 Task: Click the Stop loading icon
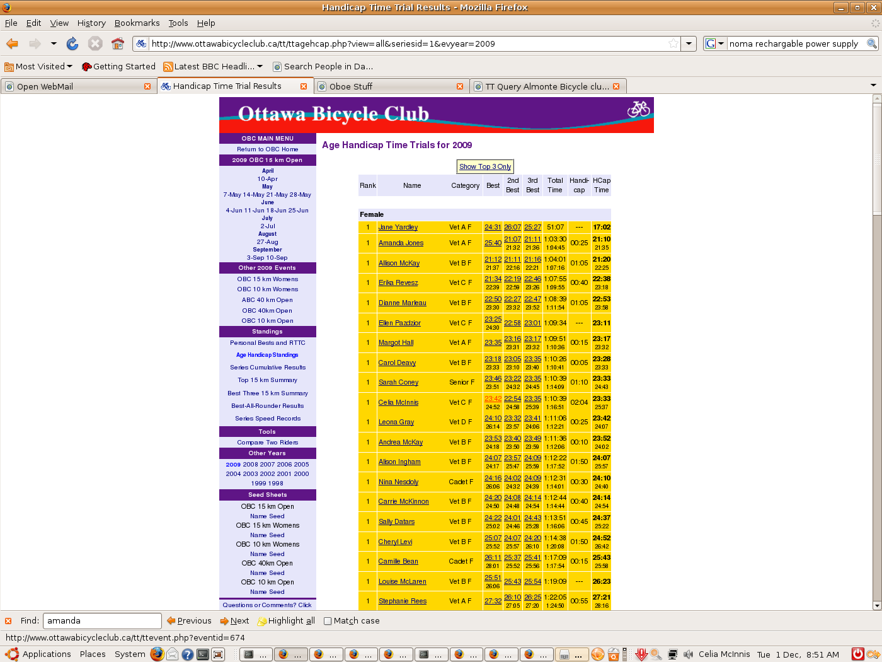coord(95,44)
